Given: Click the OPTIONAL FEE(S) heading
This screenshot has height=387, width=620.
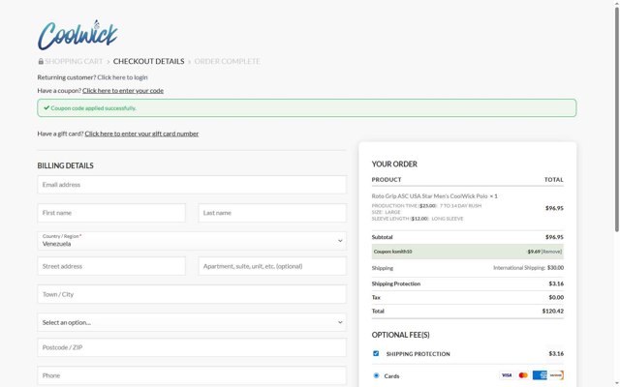Looking at the screenshot, I should (400, 335).
